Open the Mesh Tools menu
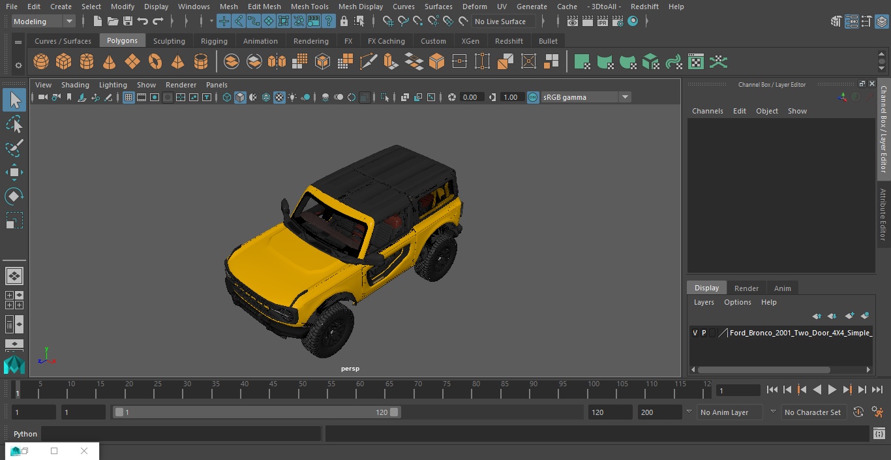 (309, 7)
